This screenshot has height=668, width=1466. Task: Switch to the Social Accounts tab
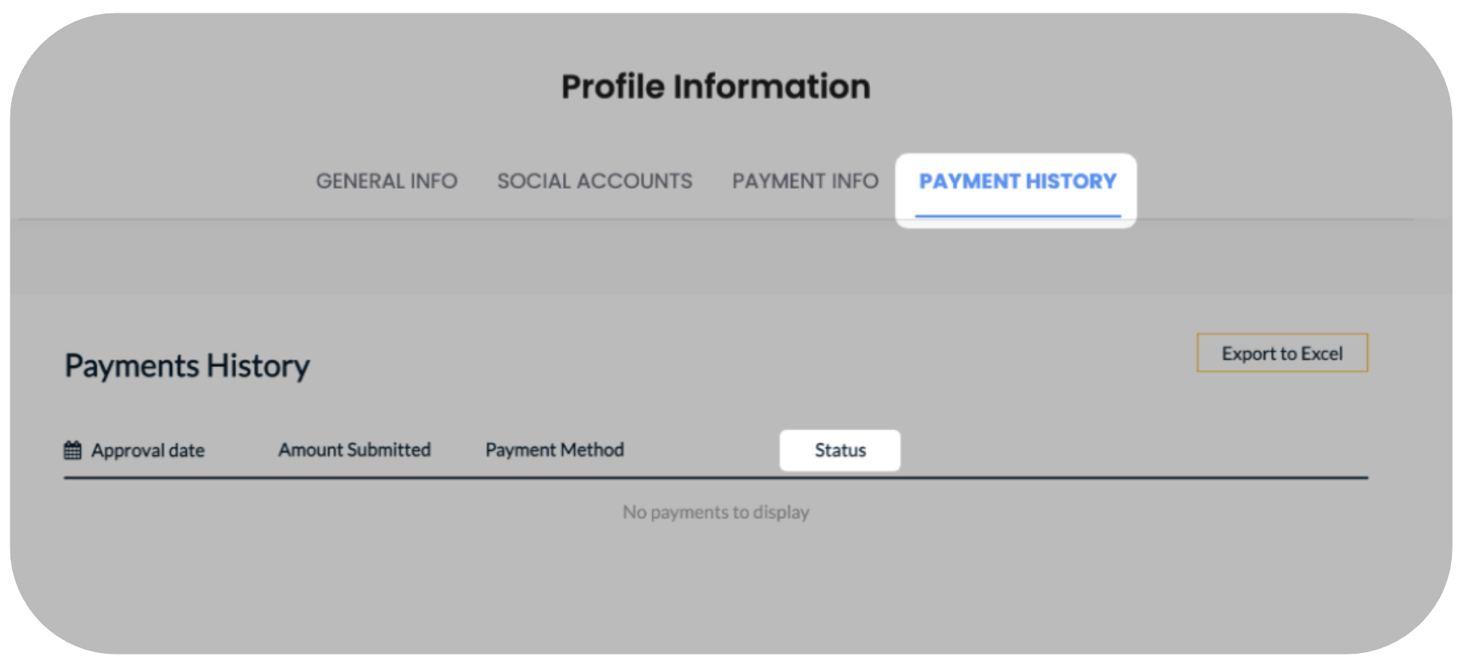click(595, 181)
